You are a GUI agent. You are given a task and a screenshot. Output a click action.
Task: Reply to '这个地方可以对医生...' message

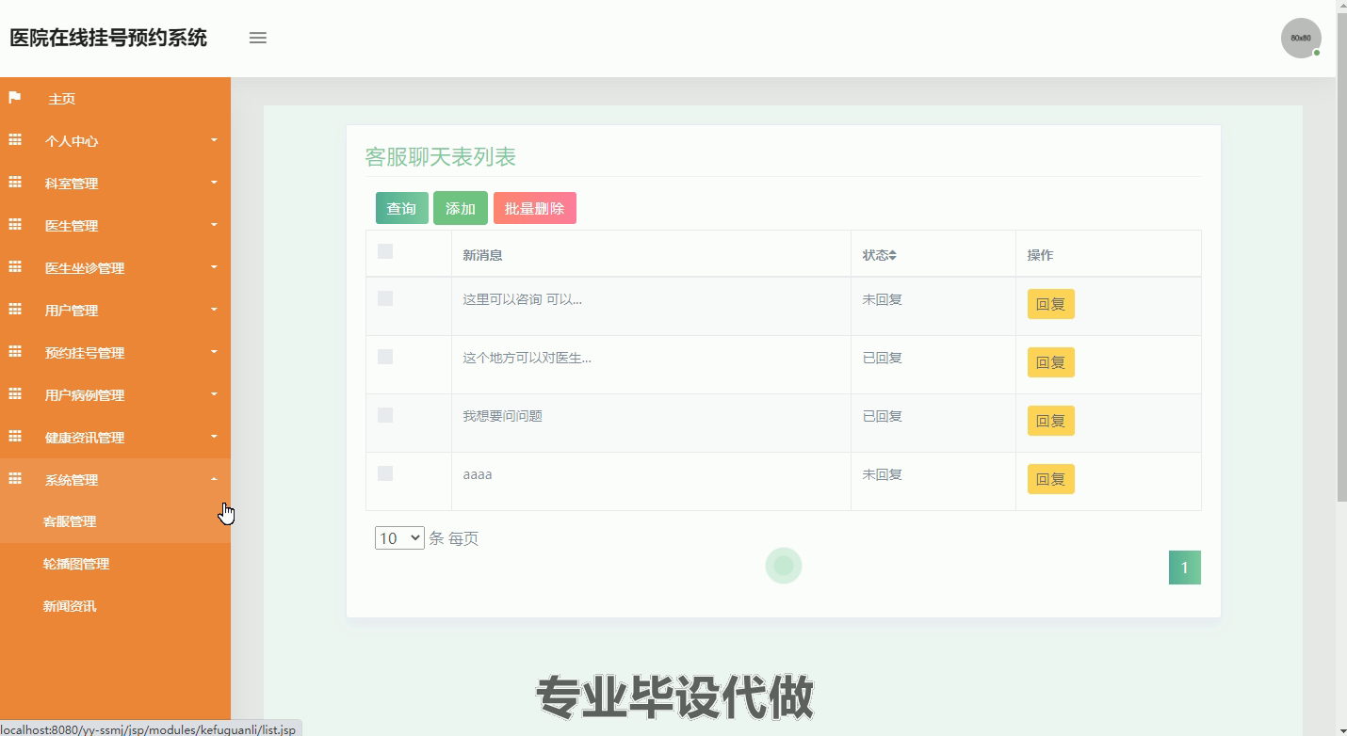1050,362
